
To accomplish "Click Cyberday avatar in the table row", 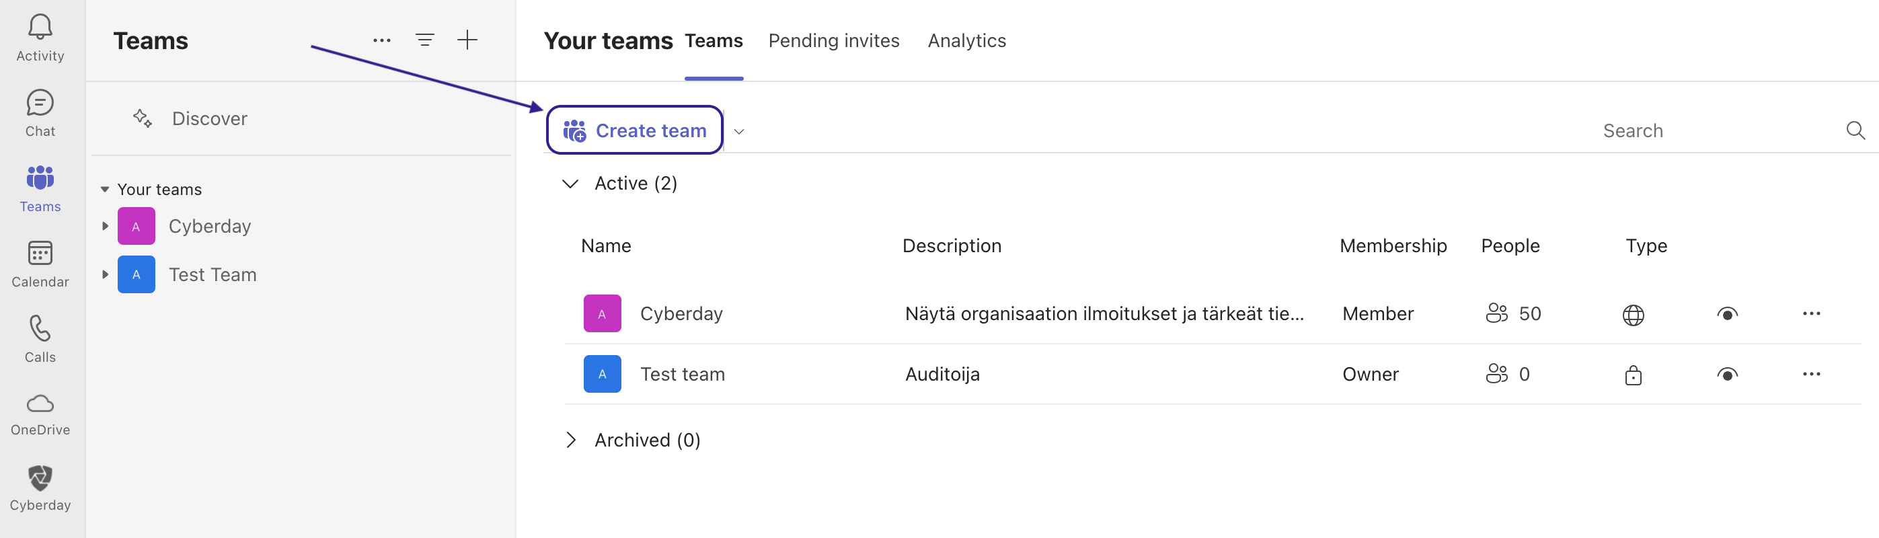I will click(x=602, y=313).
